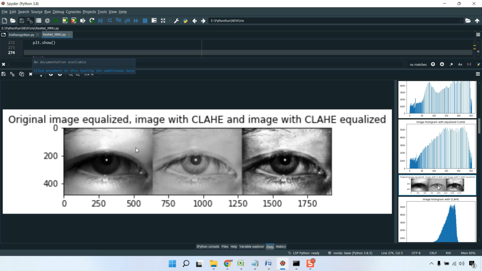Stop debugging with the blue square icon

tap(145, 20)
